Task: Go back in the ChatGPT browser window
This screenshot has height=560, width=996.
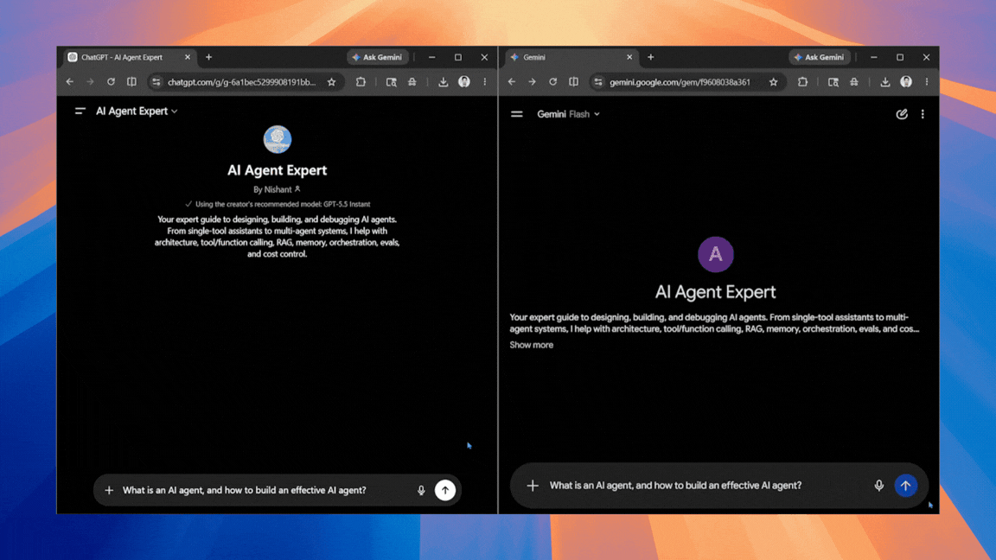Action: click(x=70, y=82)
